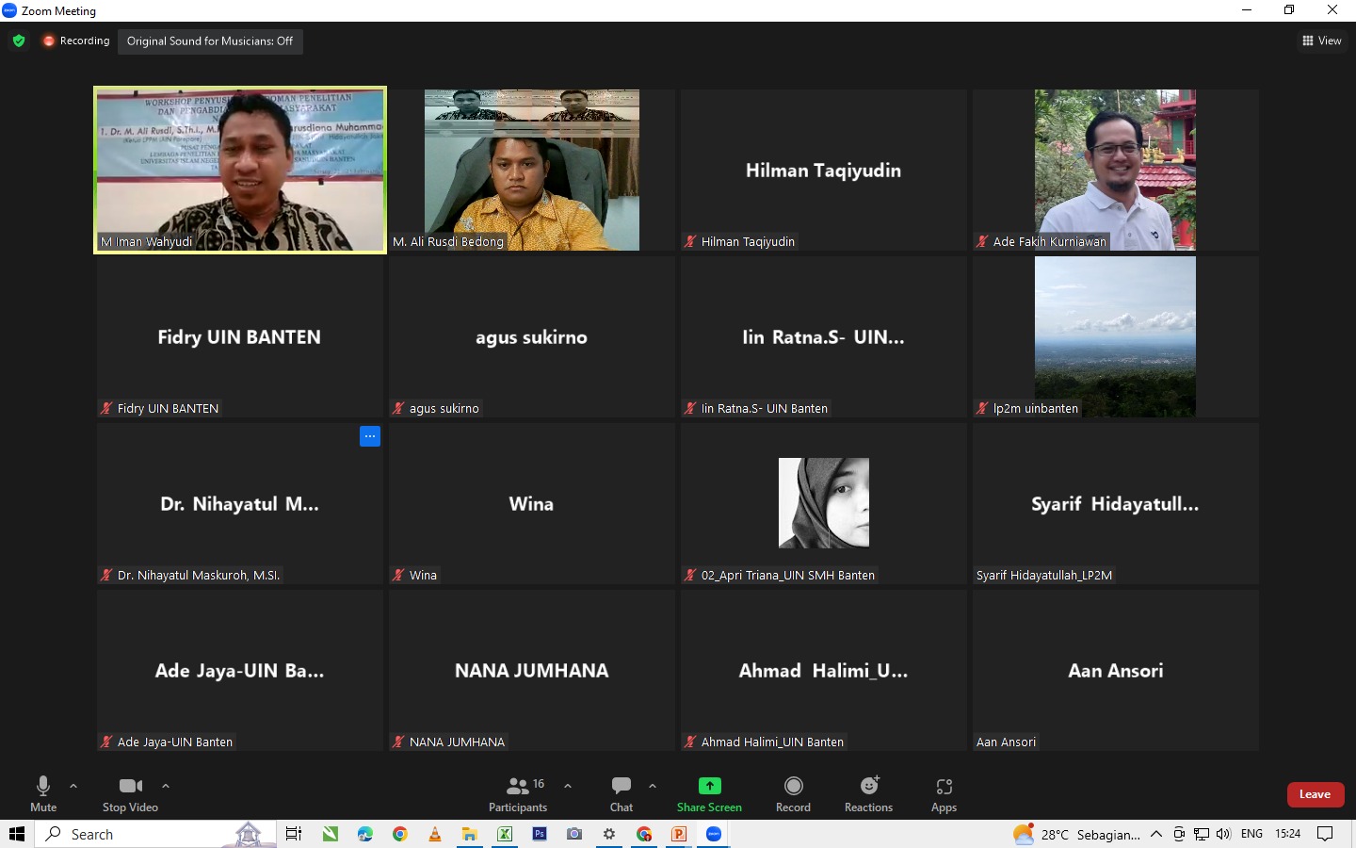
Task: Open the Apps panel
Action: pos(944,787)
